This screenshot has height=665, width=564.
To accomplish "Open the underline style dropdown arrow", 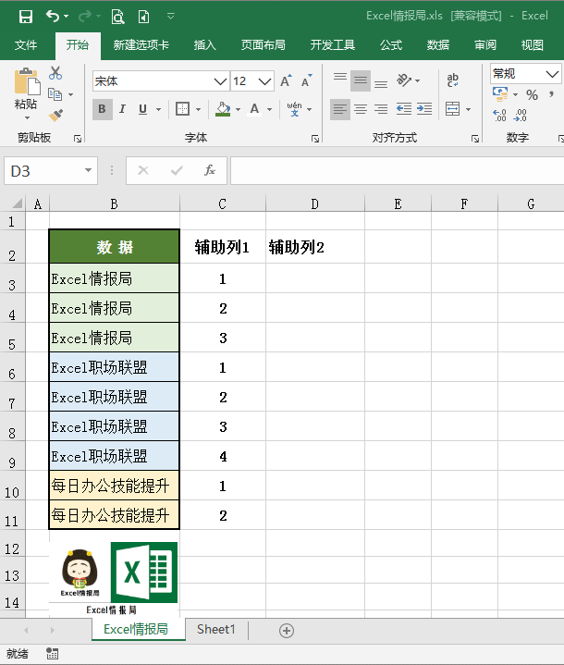I will 159,109.
